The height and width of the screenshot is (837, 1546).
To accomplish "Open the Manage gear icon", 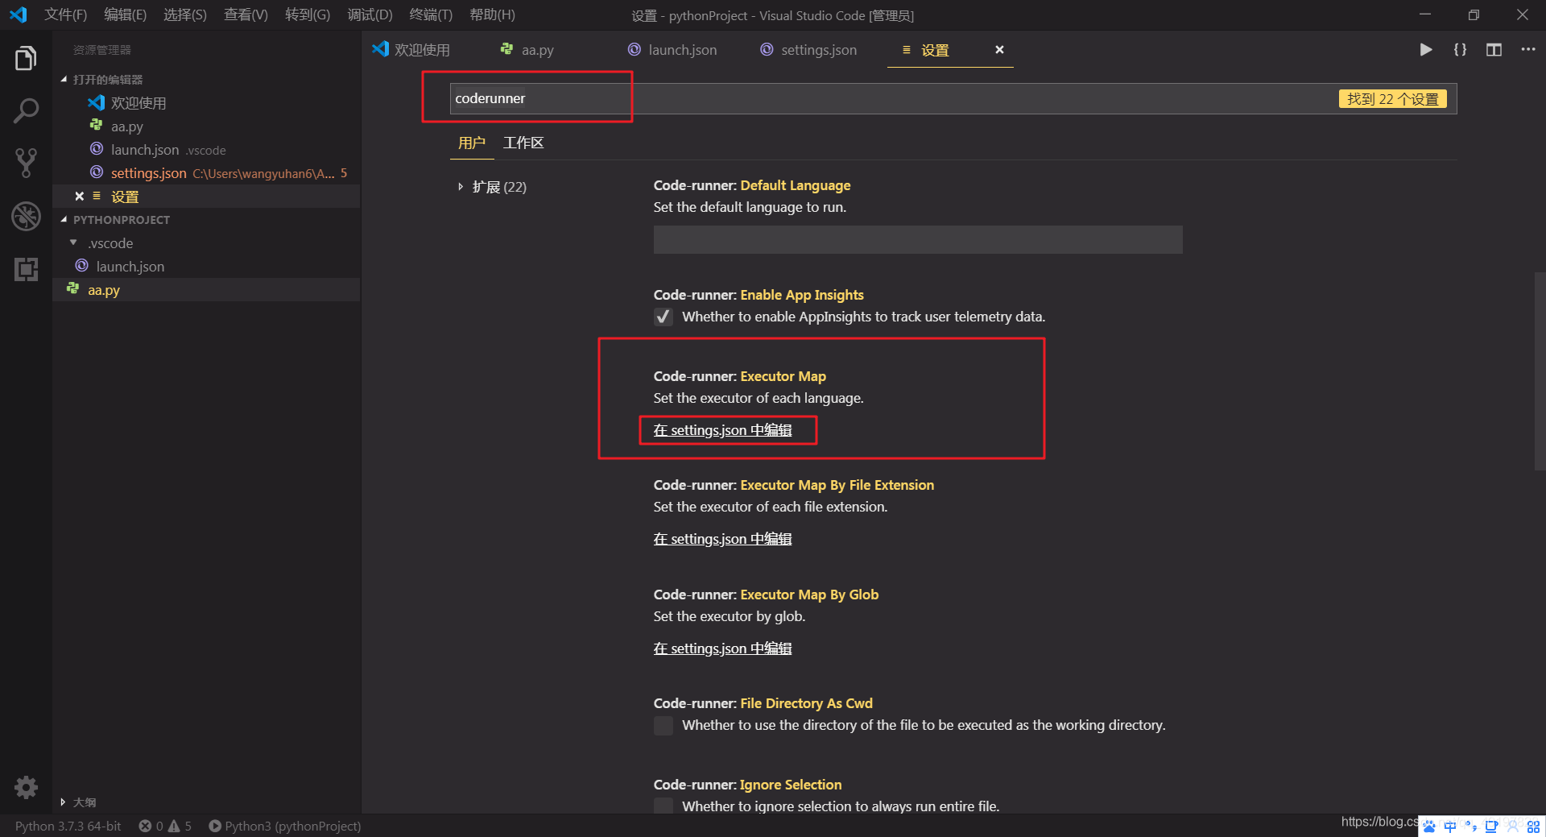I will pos(26,787).
